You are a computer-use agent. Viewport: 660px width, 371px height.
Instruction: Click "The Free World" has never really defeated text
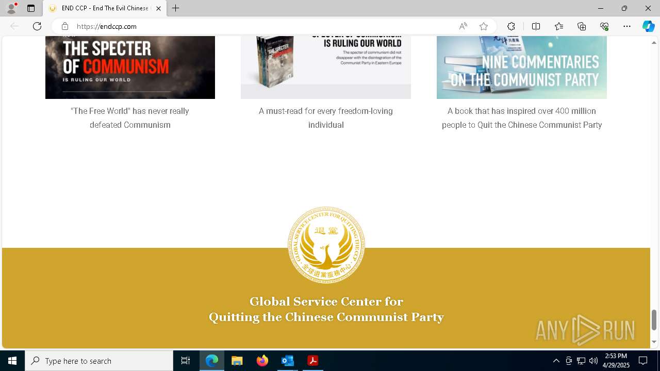[x=130, y=118]
